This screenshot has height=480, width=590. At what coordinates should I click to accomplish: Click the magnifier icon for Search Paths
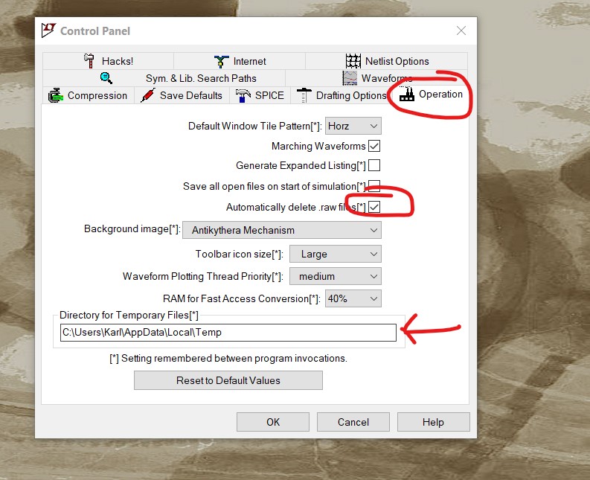[x=106, y=78]
